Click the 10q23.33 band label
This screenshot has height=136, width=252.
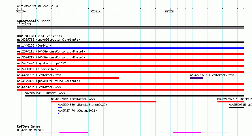(24, 24)
